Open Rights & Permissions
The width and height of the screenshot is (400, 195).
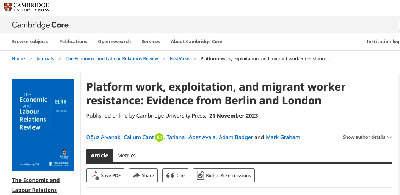[224, 175]
